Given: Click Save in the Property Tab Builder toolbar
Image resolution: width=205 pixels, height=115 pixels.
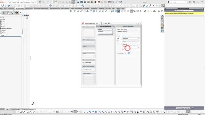Looking at the screenshot, I should (x=109, y=23).
